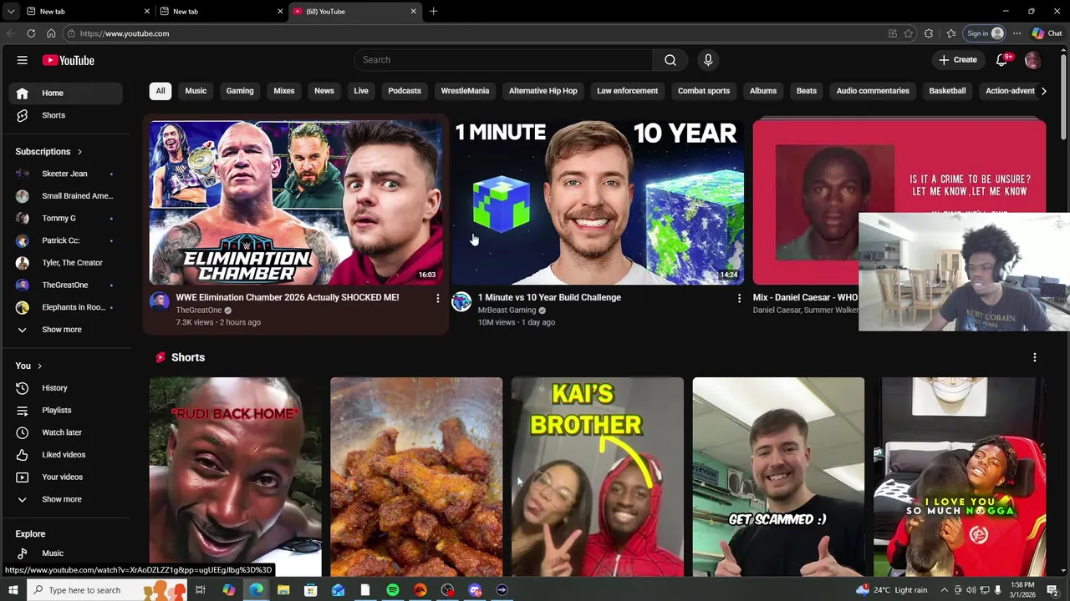Open the MrBeast Gaming channel avatar
Screen dimensions: 1070x601
pyautogui.click(x=461, y=301)
